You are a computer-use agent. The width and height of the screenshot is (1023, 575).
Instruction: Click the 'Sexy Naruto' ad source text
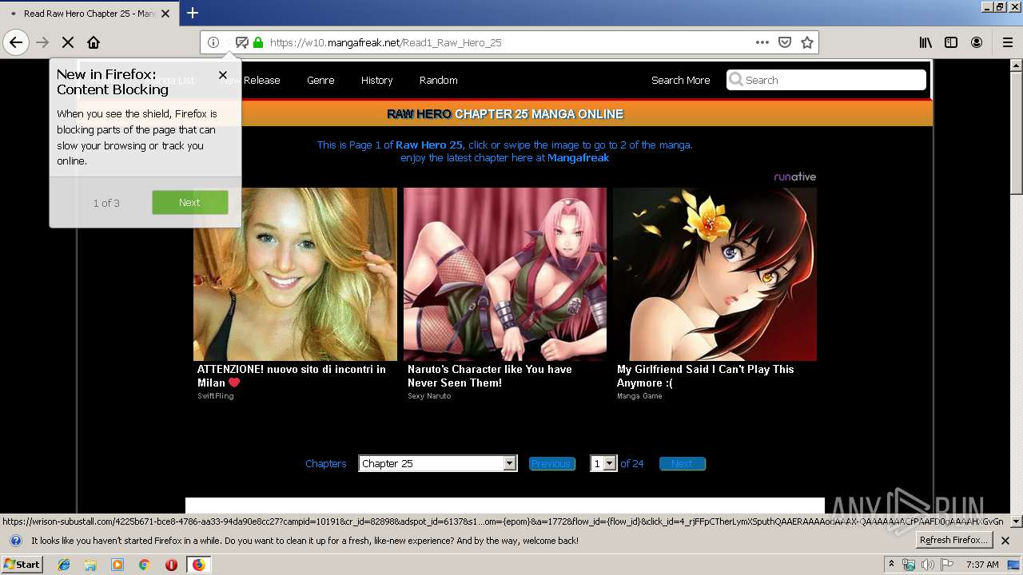[429, 396]
